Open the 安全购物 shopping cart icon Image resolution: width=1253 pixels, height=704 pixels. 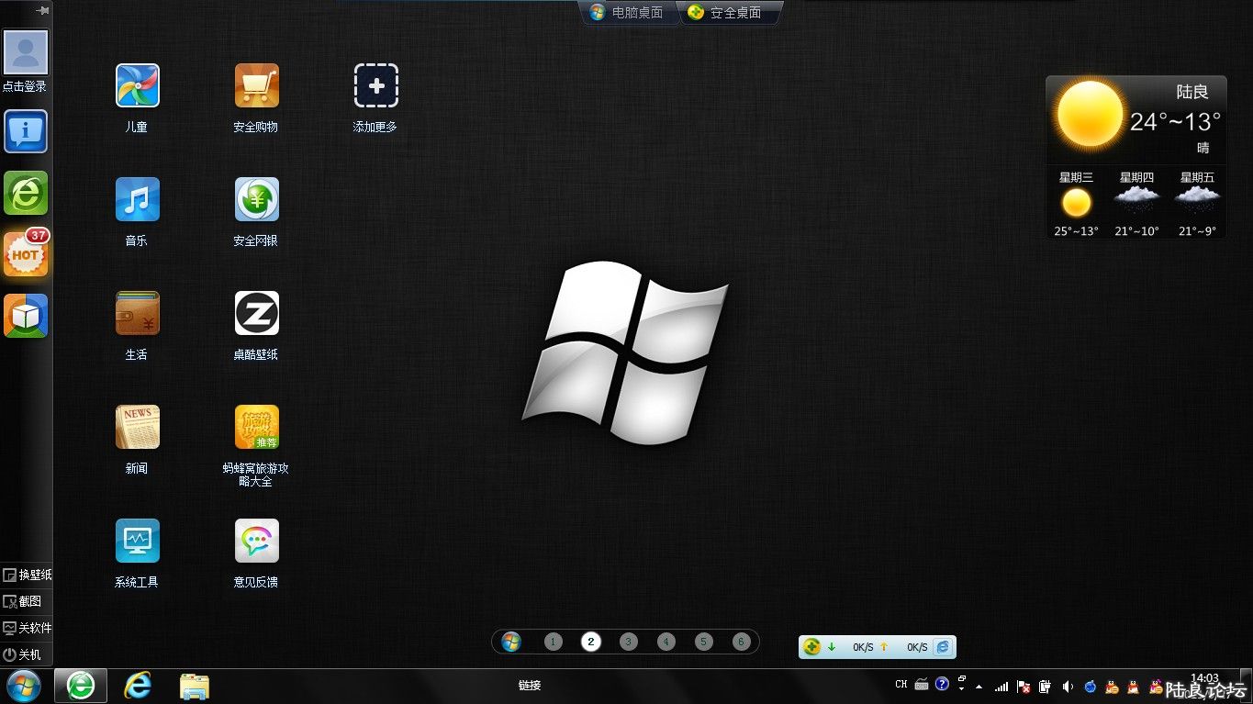click(256, 85)
